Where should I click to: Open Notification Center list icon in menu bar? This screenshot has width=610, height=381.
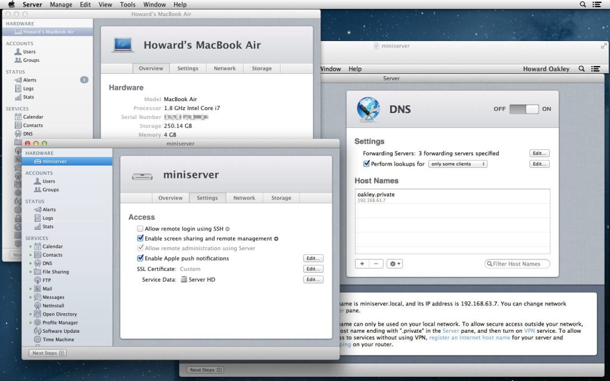click(596, 4)
